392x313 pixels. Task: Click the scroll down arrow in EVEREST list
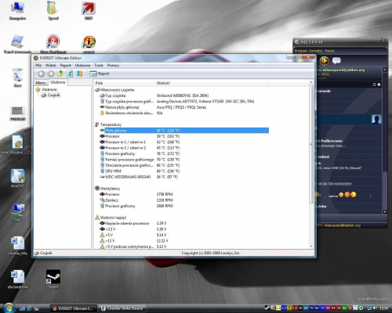click(311, 246)
